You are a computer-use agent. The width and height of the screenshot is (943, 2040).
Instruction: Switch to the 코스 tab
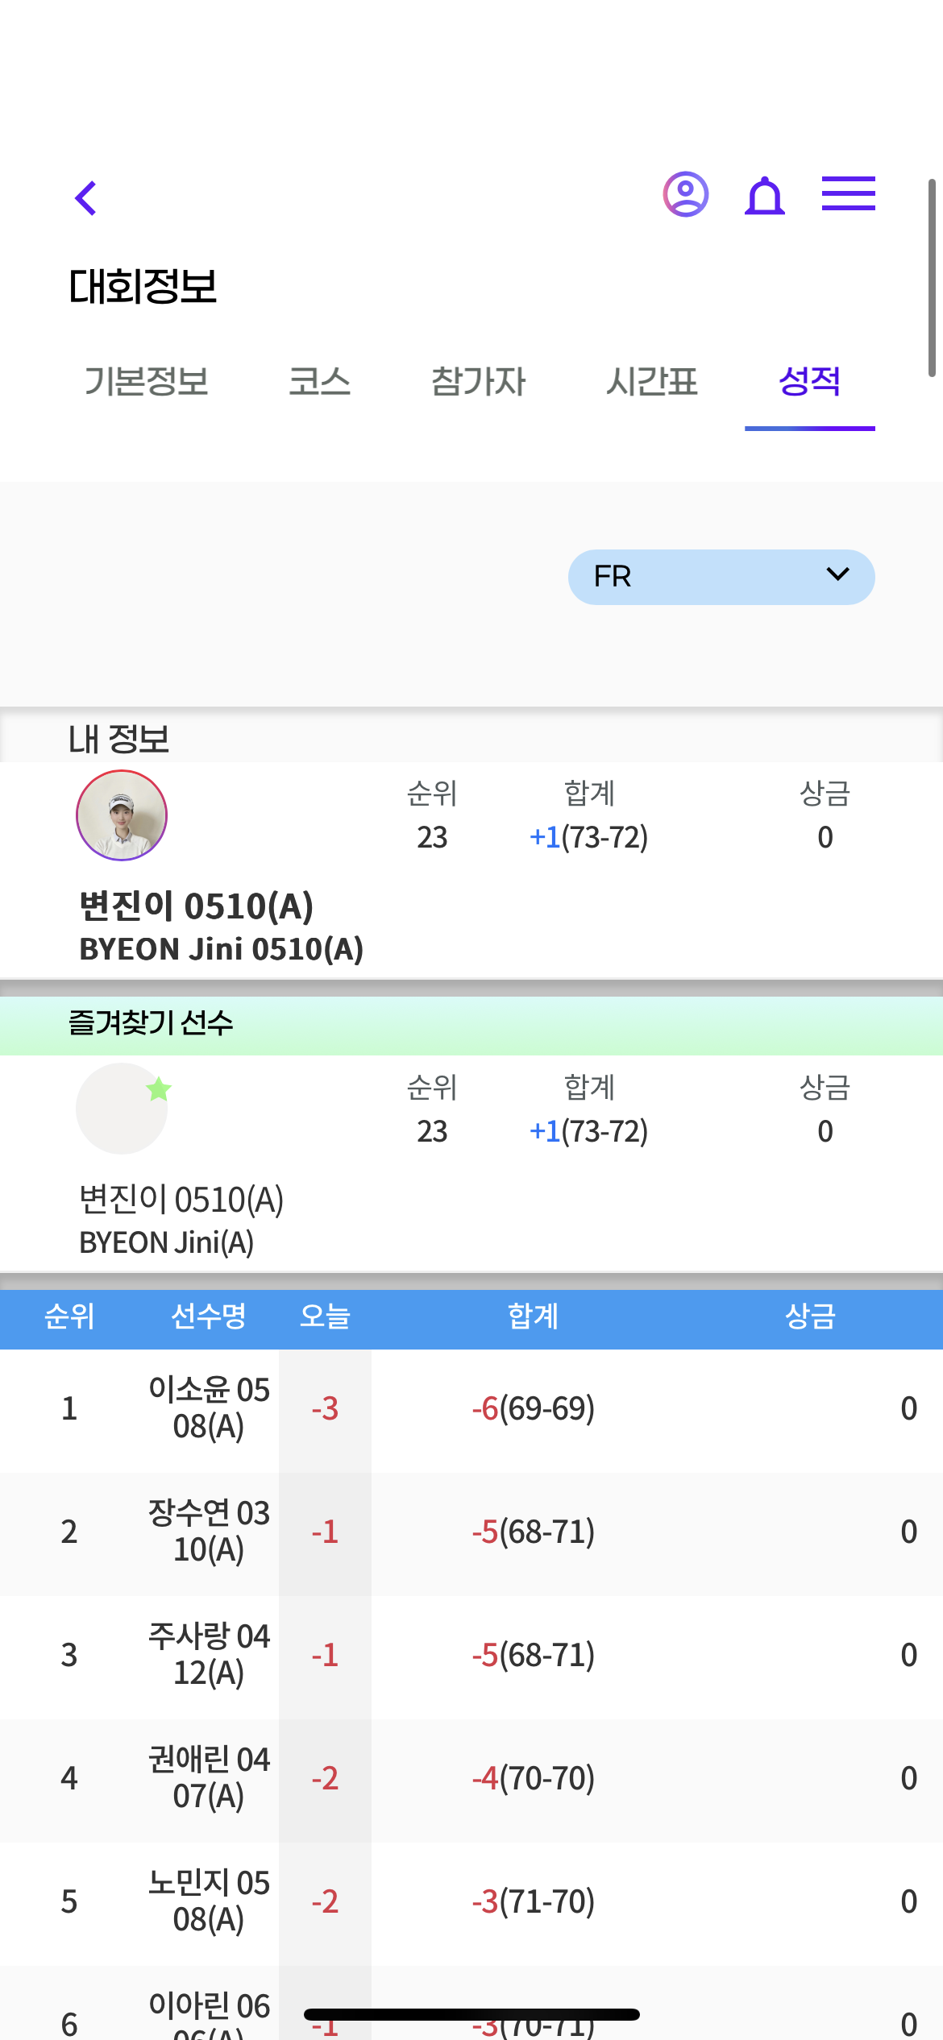point(320,381)
